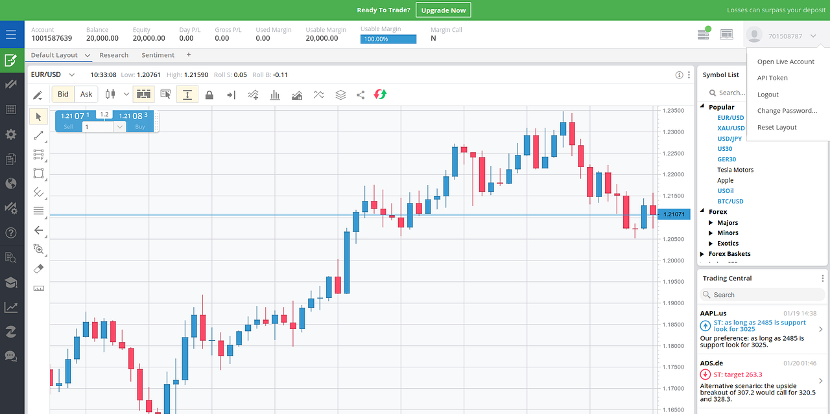
Task: Click the refresh icon on chart toolbar
Action: click(380, 94)
